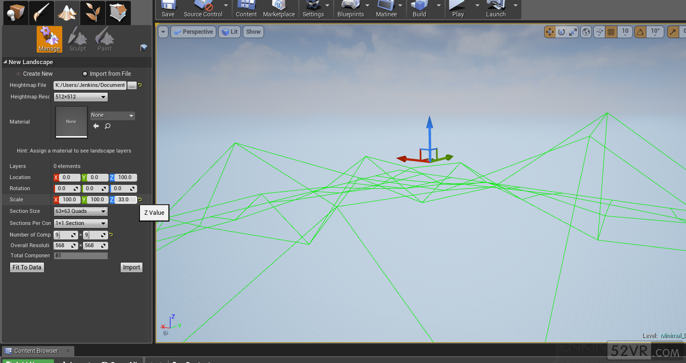Switch to the Content Browser tab
Viewport: 686px width, 363px height.
[36, 351]
